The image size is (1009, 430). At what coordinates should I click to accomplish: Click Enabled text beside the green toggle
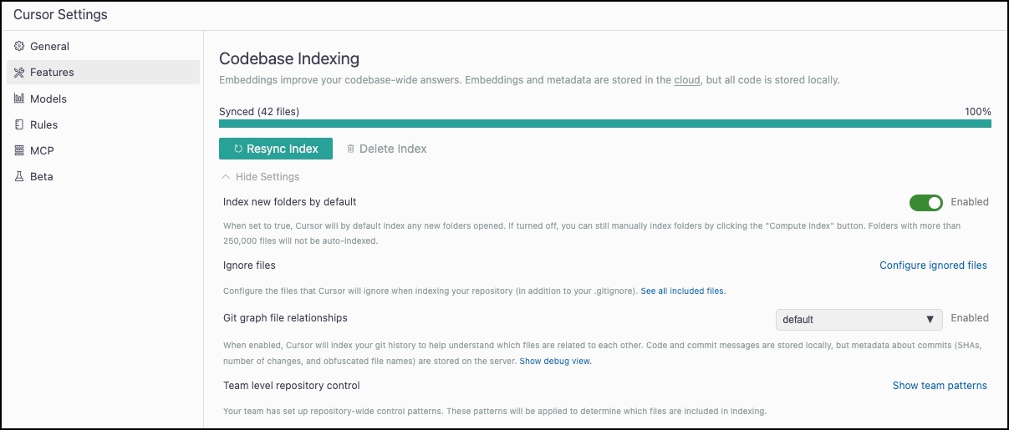(970, 202)
